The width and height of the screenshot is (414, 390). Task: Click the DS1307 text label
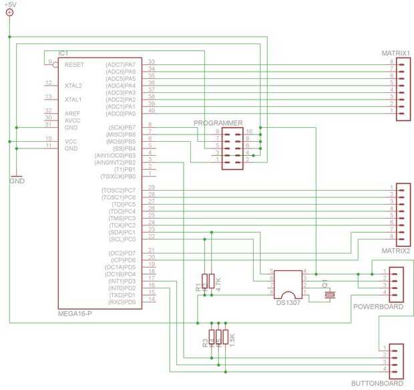coord(288,302)
